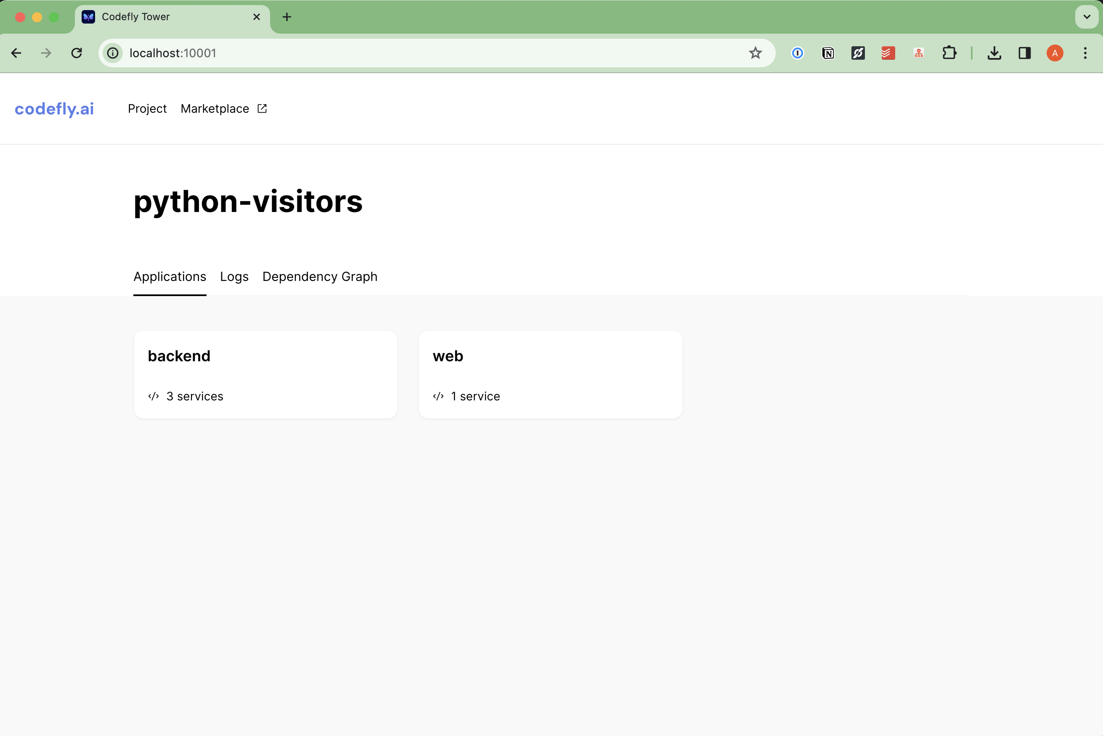Switch to the Dependency Graph tab
1103x736 pixels.
(320, 277)
